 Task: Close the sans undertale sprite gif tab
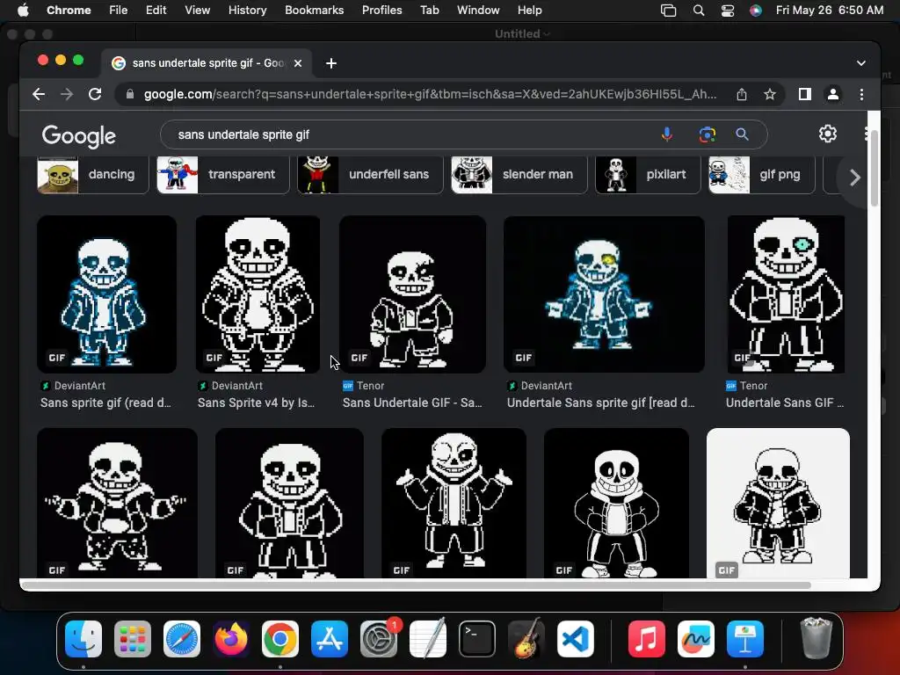298,63
